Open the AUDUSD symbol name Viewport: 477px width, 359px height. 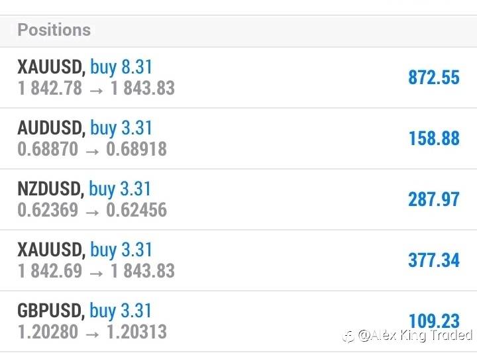50,128
